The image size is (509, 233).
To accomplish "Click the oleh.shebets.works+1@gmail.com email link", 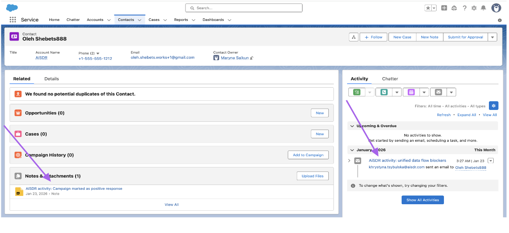I will 163,58.
